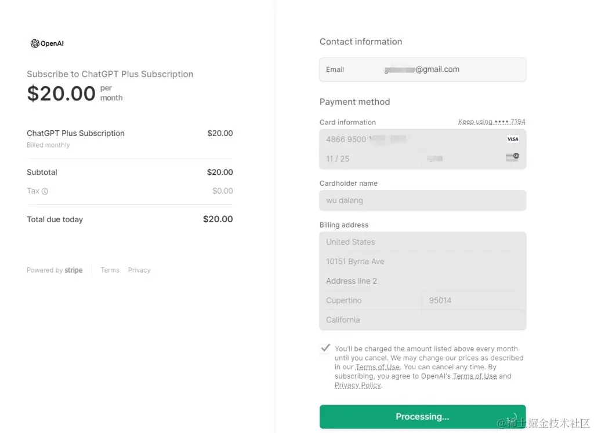Click the Stripe logo
Viewport: 594px width, 433px height.
point(74,270)
